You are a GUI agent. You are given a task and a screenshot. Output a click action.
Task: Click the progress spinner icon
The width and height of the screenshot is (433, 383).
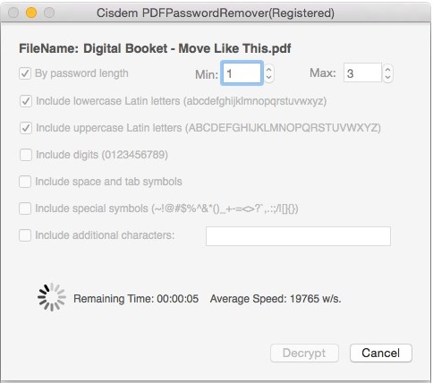point(52,297)
